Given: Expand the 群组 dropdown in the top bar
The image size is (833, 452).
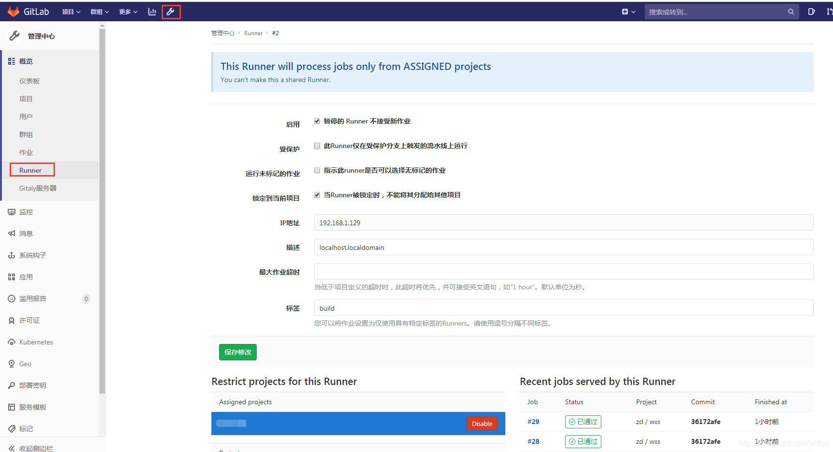Looking at the screenshot, I should [100, 12].
